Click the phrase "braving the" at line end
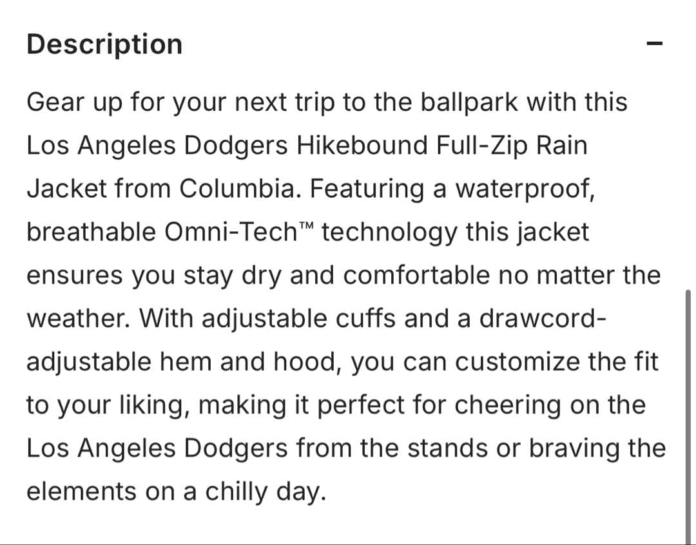The width and height of the screenshot is (696, 545). pyautogui.click(x=597, y=448)
